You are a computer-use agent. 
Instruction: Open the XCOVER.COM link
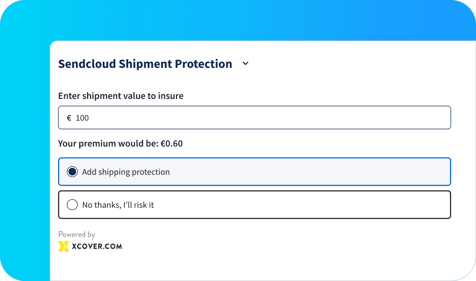[x=100, y=246]
